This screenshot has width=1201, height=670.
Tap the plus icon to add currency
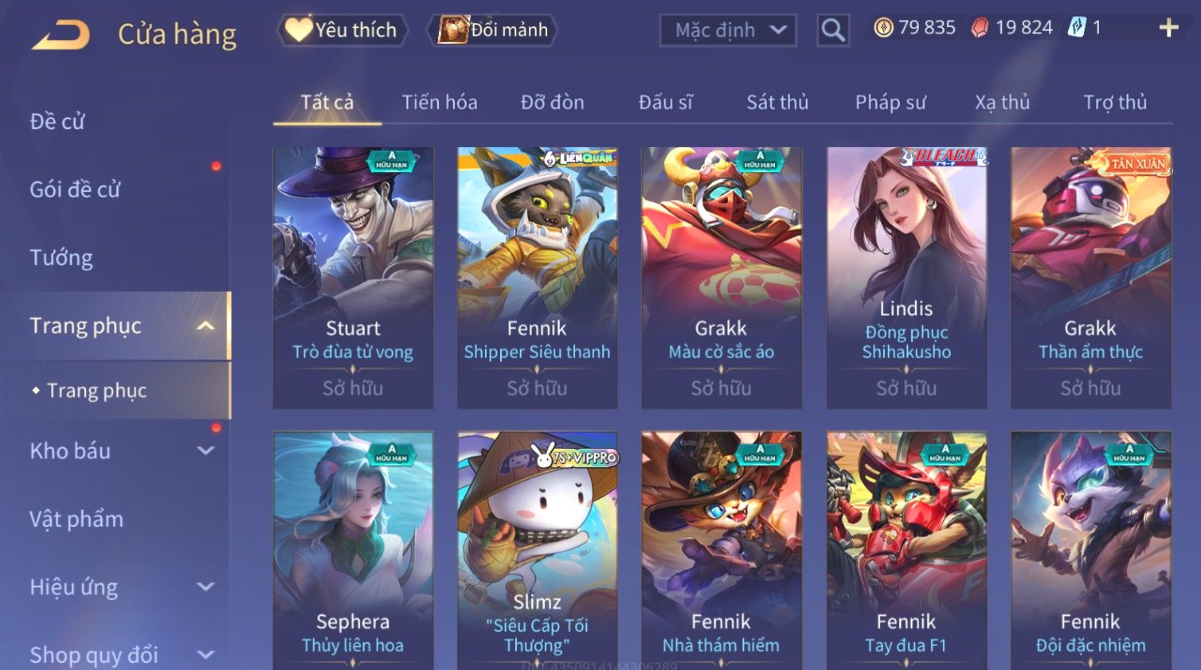1168,28
